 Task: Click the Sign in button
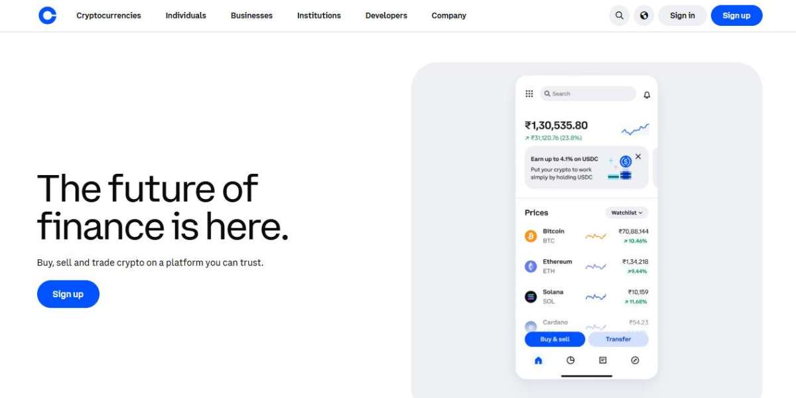682,15
